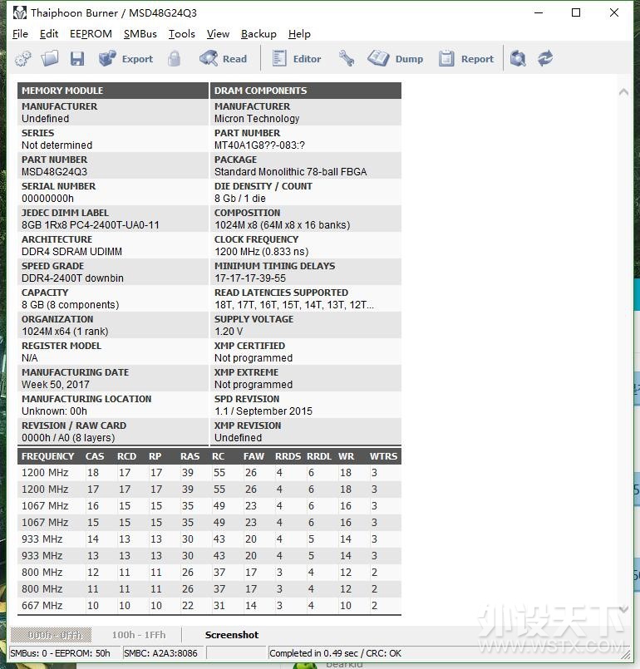The image size is (640, 669).
Task: Click the DDR4 SDRAM UDIMM architecture value
Action: pos(71,251)
